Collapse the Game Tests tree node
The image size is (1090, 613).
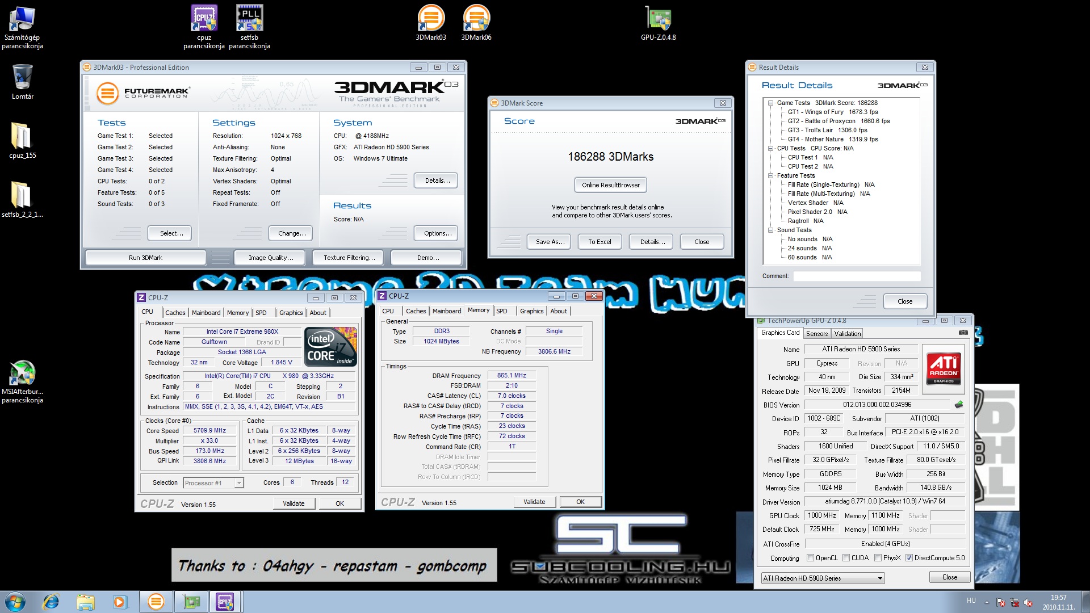[771, 103]
